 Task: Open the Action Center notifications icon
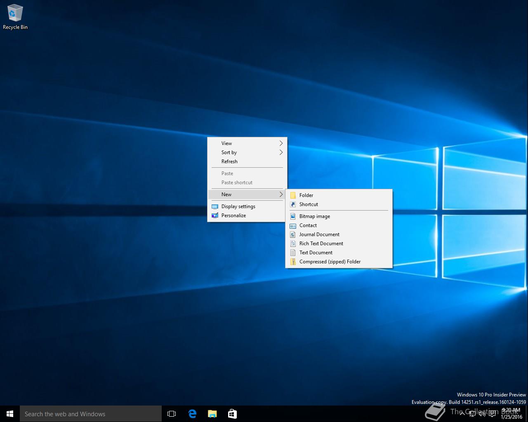coord(492,414)
